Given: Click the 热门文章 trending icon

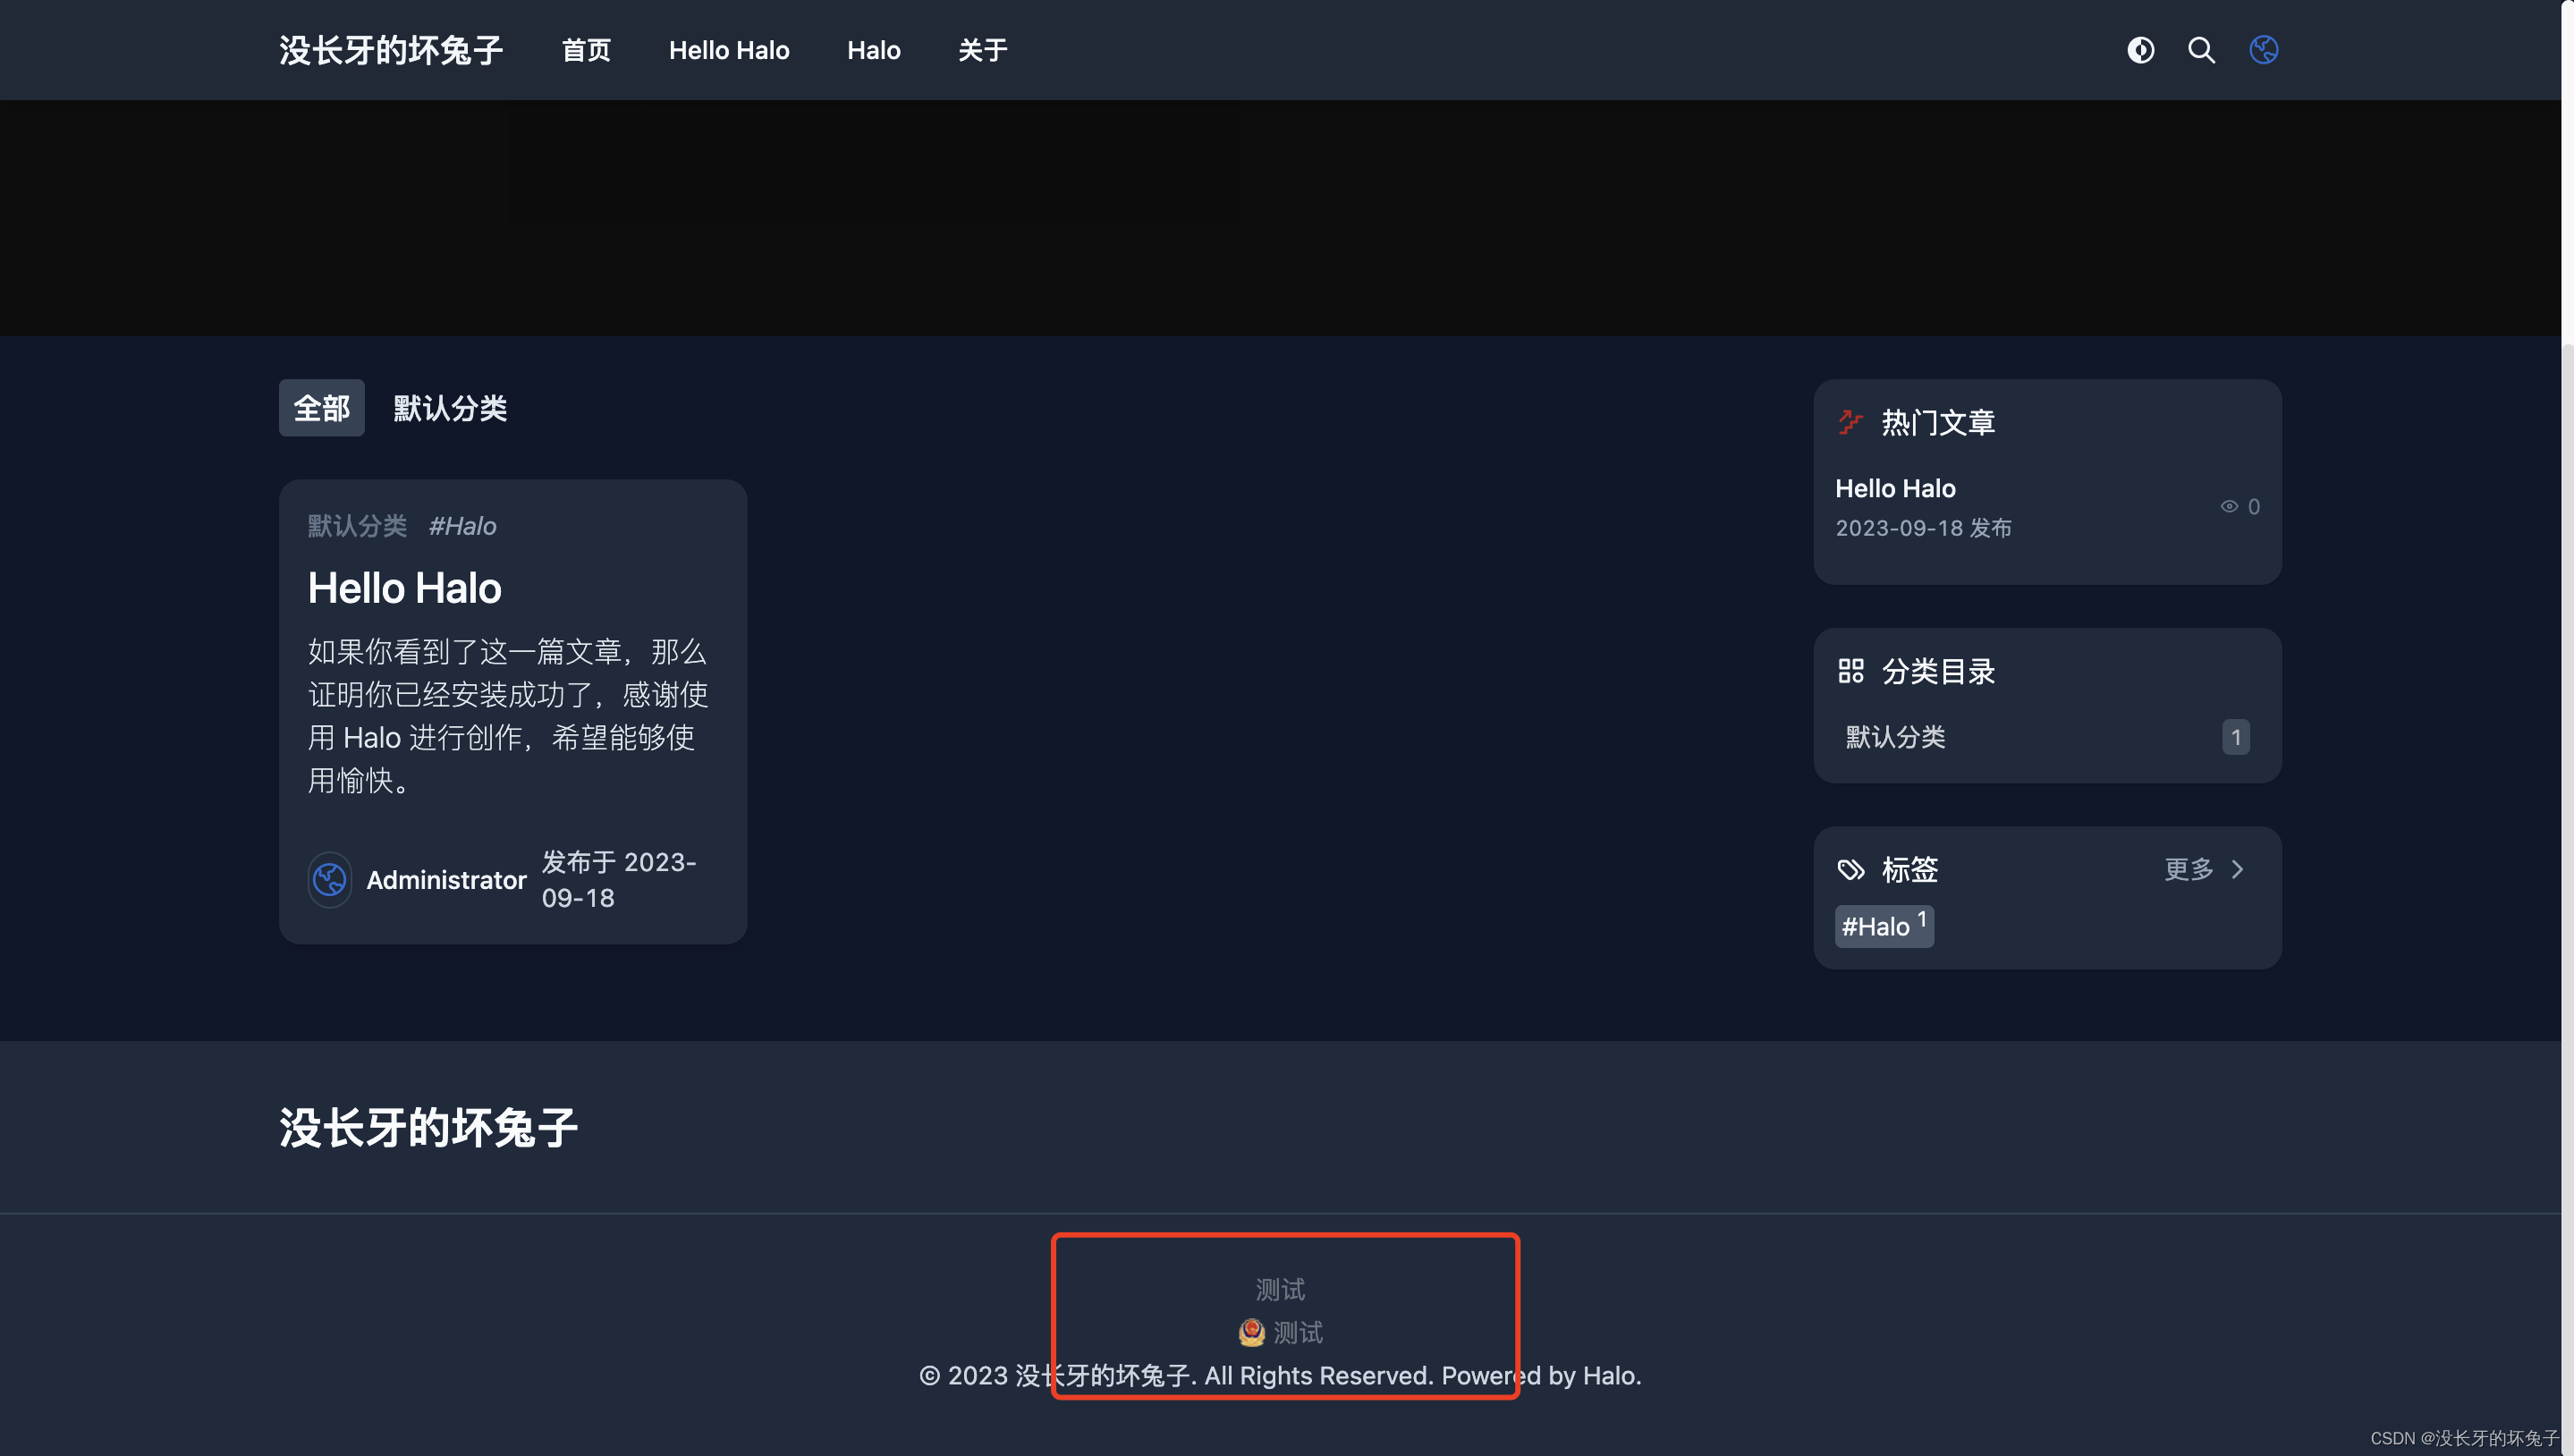Looking at the screenshot, I should 1850,422.
